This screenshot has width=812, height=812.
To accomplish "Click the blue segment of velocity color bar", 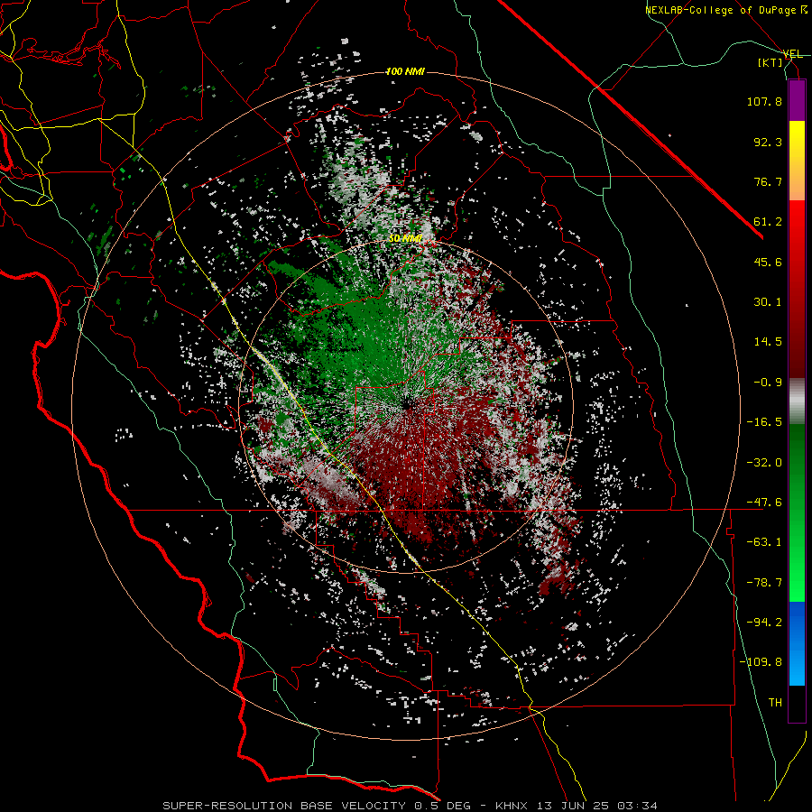I will click(797, 643).
